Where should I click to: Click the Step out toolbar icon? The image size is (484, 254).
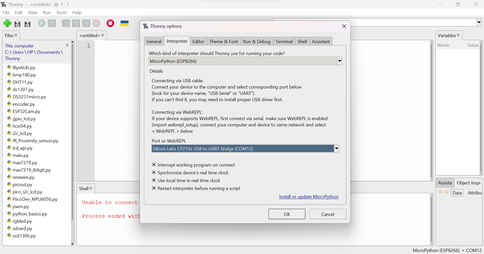tap(86, 23)
